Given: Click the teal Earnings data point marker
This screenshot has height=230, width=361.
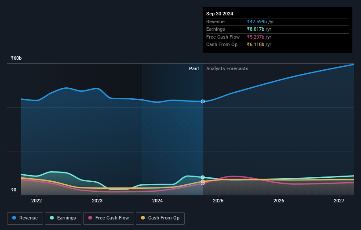Looking at the screenshot, I should (x=203, y=177).
